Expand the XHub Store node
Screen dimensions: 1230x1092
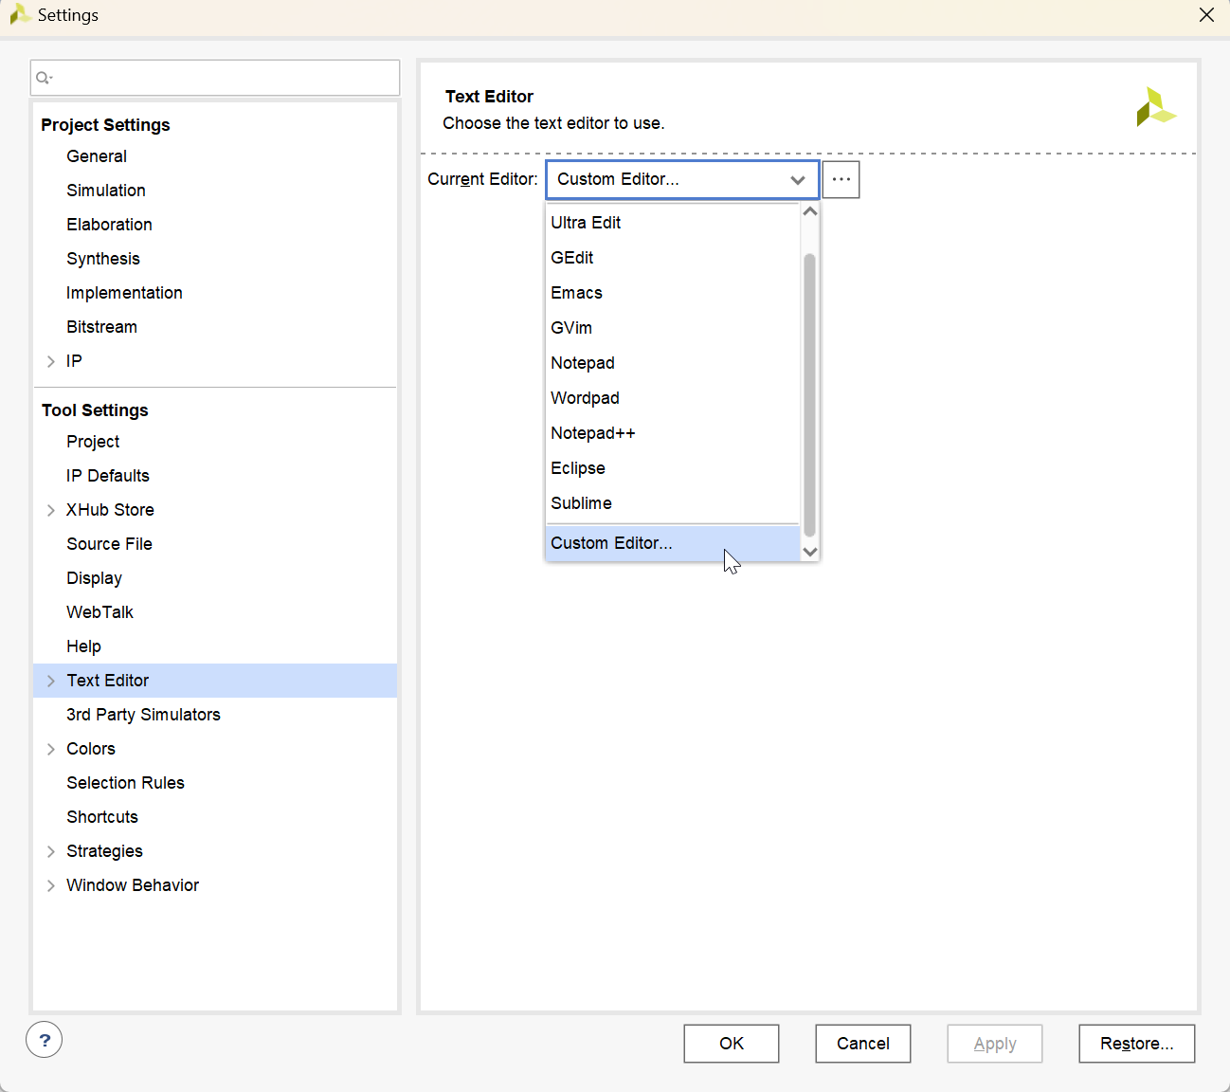(51, 510)
